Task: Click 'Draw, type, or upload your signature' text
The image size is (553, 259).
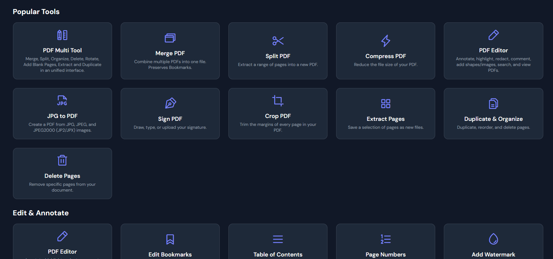Action: pyautogui.click(x=170, y=127)
